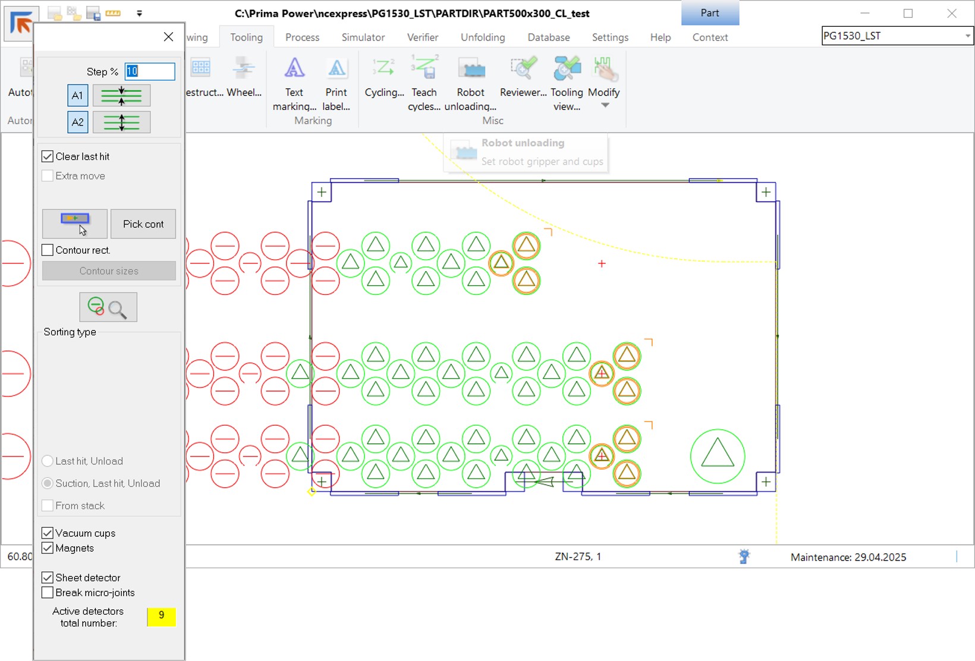The width and height of the screenshot is (975, 661).
Task: Expand the quick access toolbar customize arrow
Action: click(139, 13)
